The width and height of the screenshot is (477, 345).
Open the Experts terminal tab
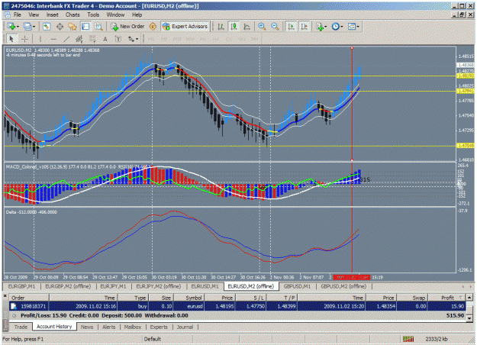coord(159,327)
